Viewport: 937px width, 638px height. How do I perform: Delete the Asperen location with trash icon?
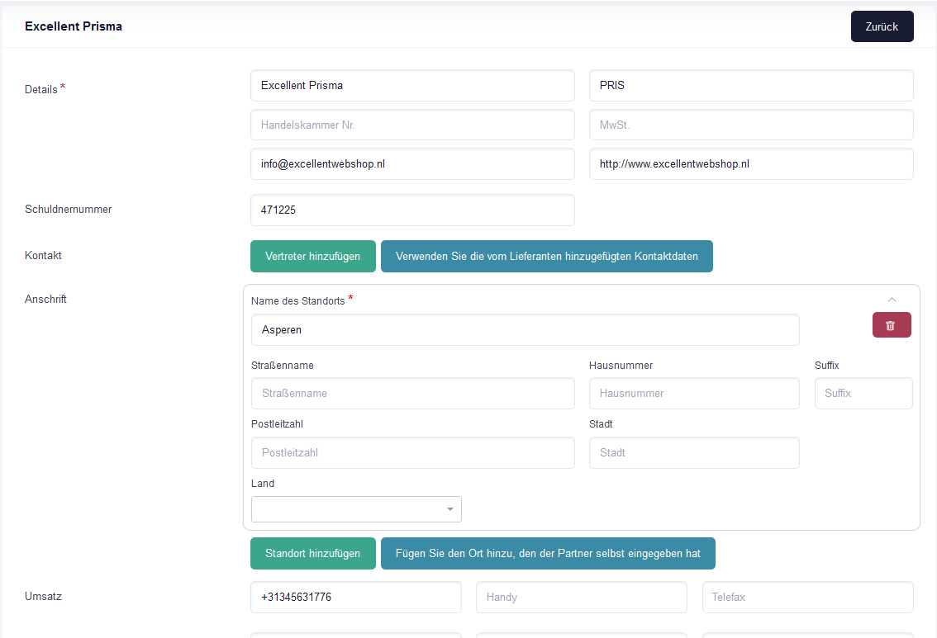892,324
